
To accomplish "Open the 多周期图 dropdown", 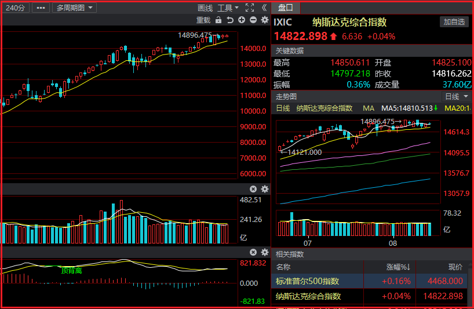I will point(74,8).
